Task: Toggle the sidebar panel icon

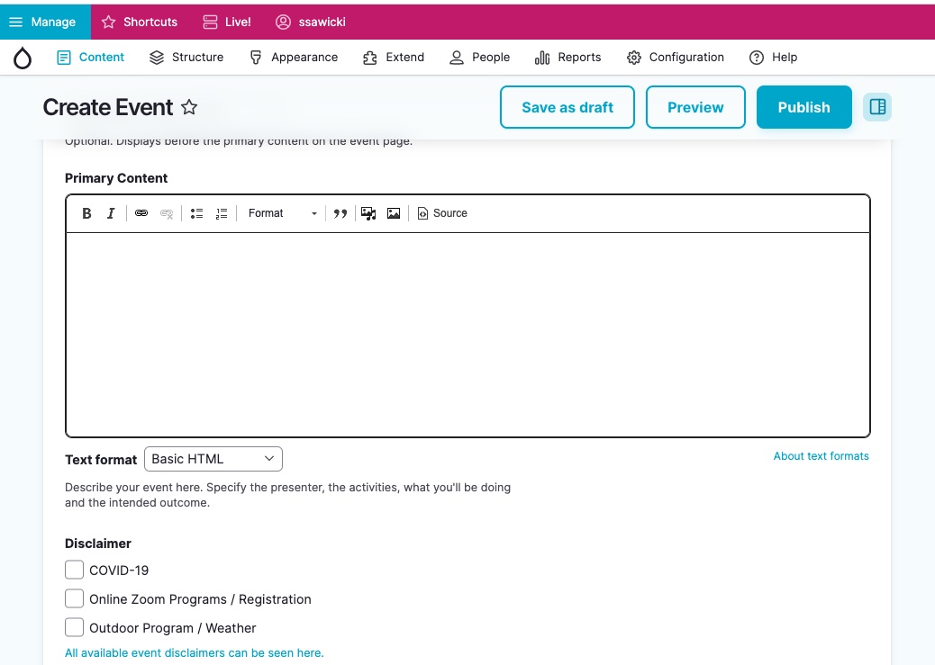Action: 877,107
